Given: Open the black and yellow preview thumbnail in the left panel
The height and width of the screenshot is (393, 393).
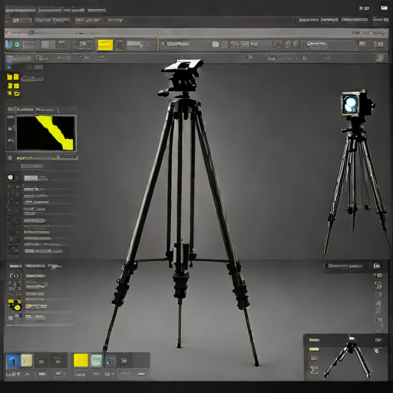Looking at the screenshot, I should [x=46, y=133].
